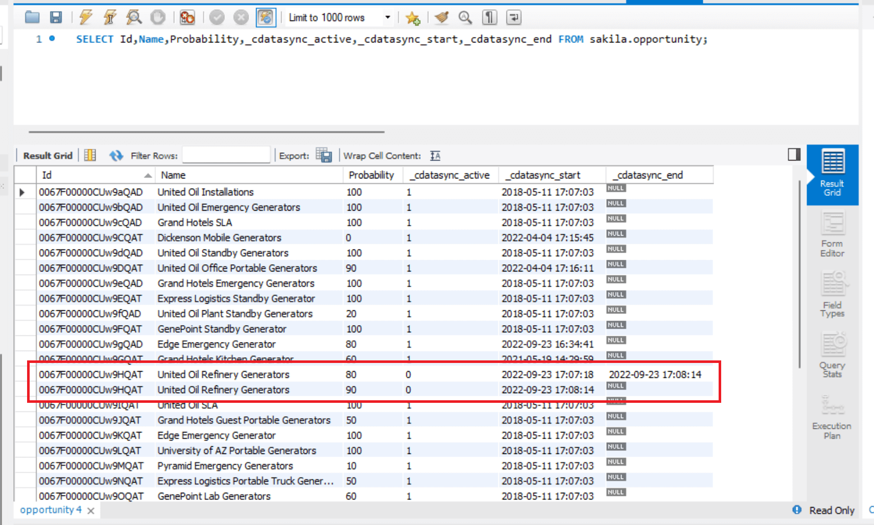Save the script with the floppy disk icon
This screenshot has height=525, width=874.
[x=56, y=17]
